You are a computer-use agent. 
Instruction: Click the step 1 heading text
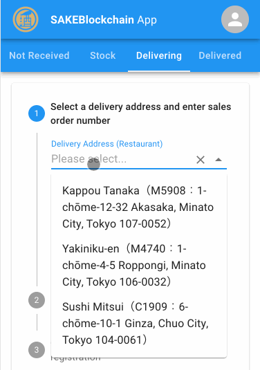(140, 113)
